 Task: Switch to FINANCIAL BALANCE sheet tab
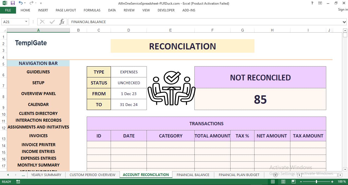(x=193, y=175)
